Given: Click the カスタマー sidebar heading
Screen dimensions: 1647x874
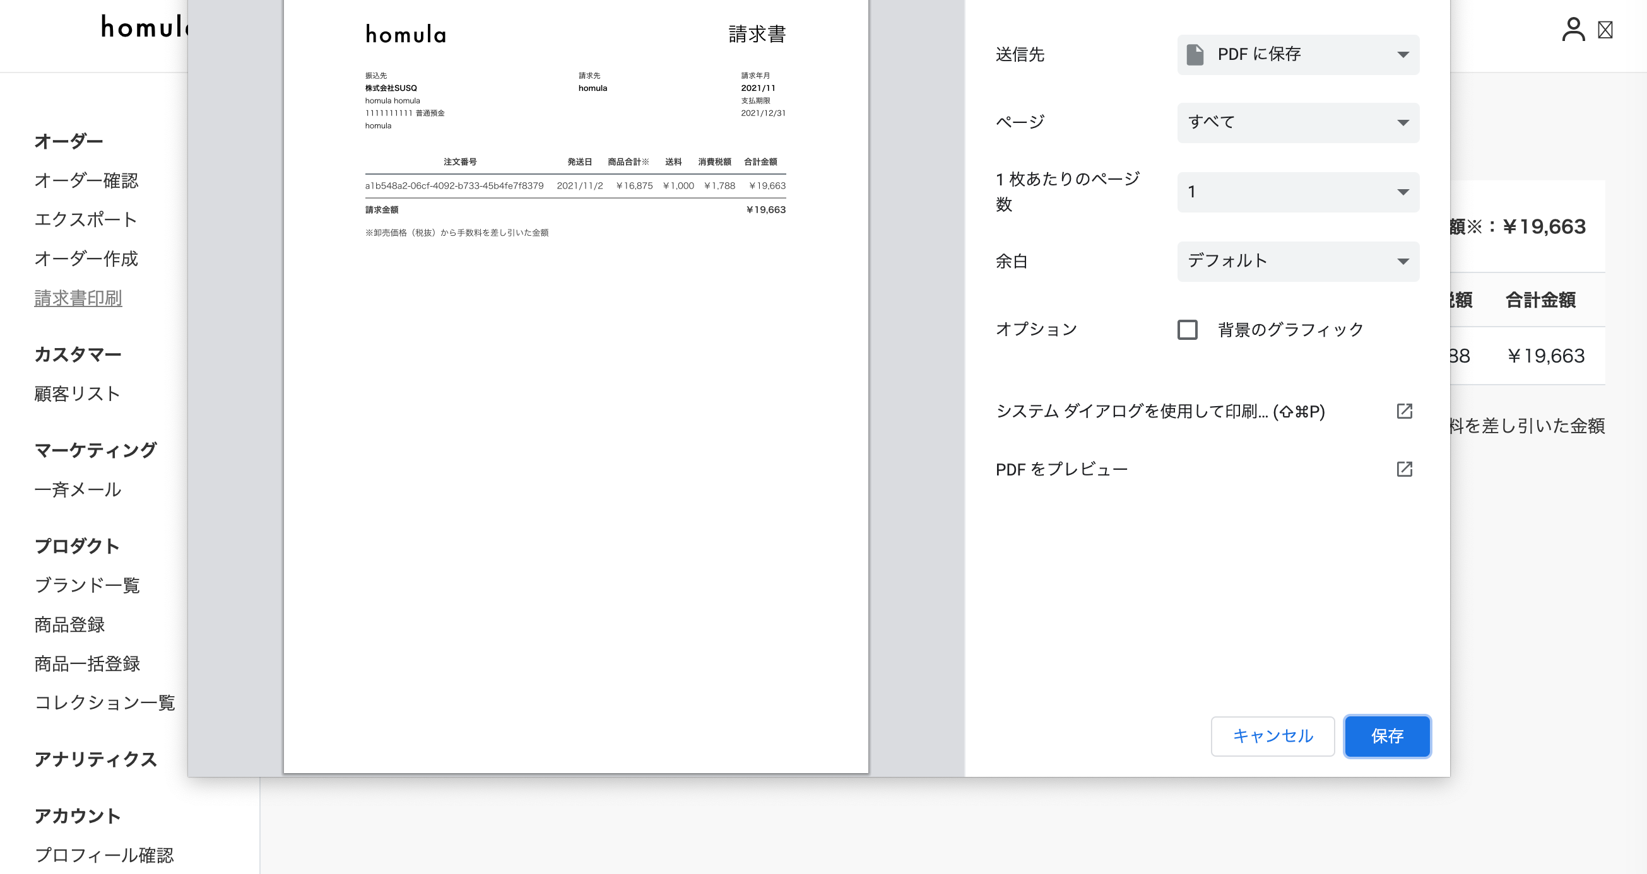Looking at the screenshot, I should tap(78, 354).
